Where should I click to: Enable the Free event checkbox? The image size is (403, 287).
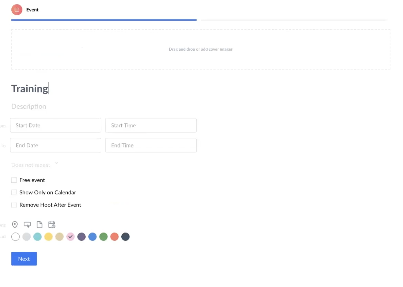[14, 180]
